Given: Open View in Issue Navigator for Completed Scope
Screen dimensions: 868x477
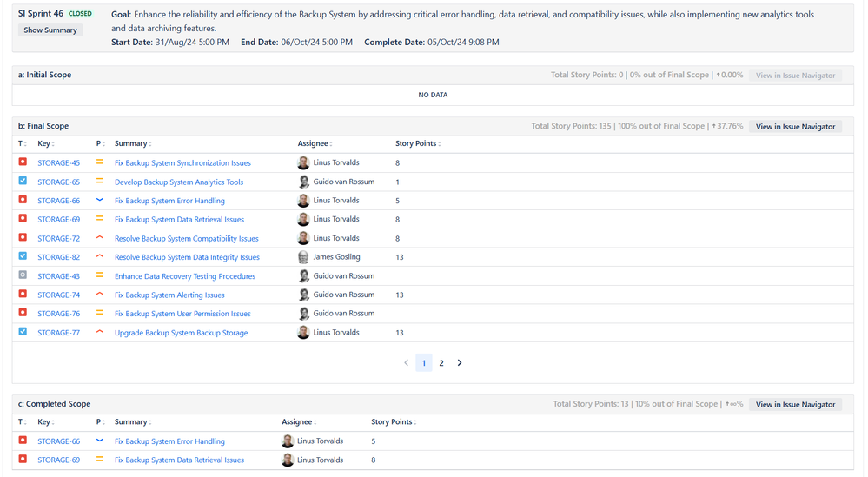Looking at the screenshot, I should (796, 405).
